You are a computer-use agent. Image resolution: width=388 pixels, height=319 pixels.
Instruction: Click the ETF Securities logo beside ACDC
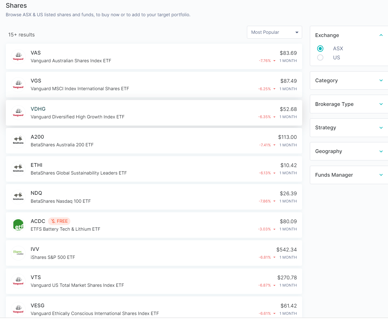click(x=18, y=225)
